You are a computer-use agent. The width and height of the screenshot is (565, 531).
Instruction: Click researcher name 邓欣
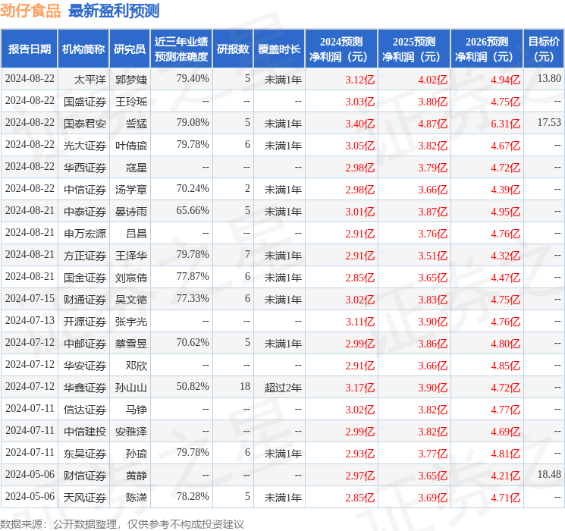pyautogui.click(x=137, y=365)
